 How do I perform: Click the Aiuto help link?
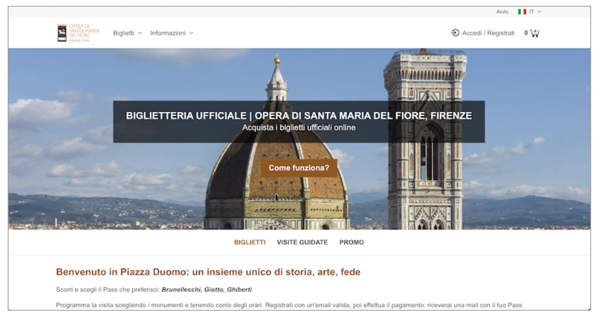point(502,12)
